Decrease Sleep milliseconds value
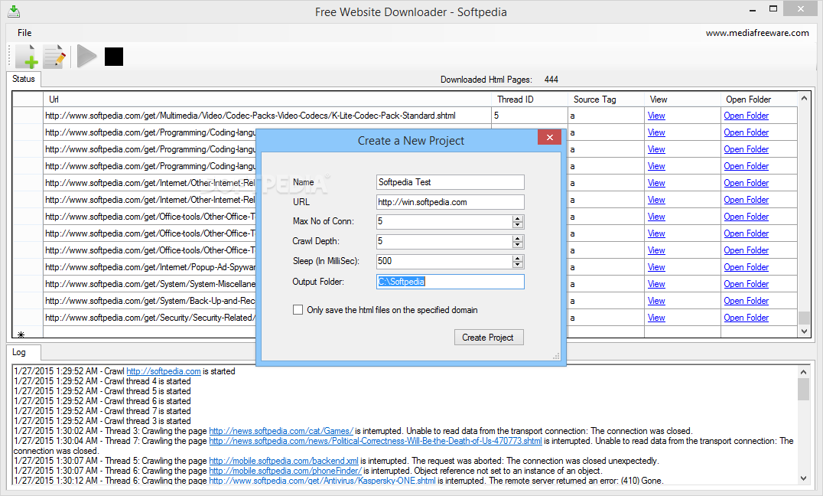The height and width of the screenshot is (496, 823). click(518, 265)
